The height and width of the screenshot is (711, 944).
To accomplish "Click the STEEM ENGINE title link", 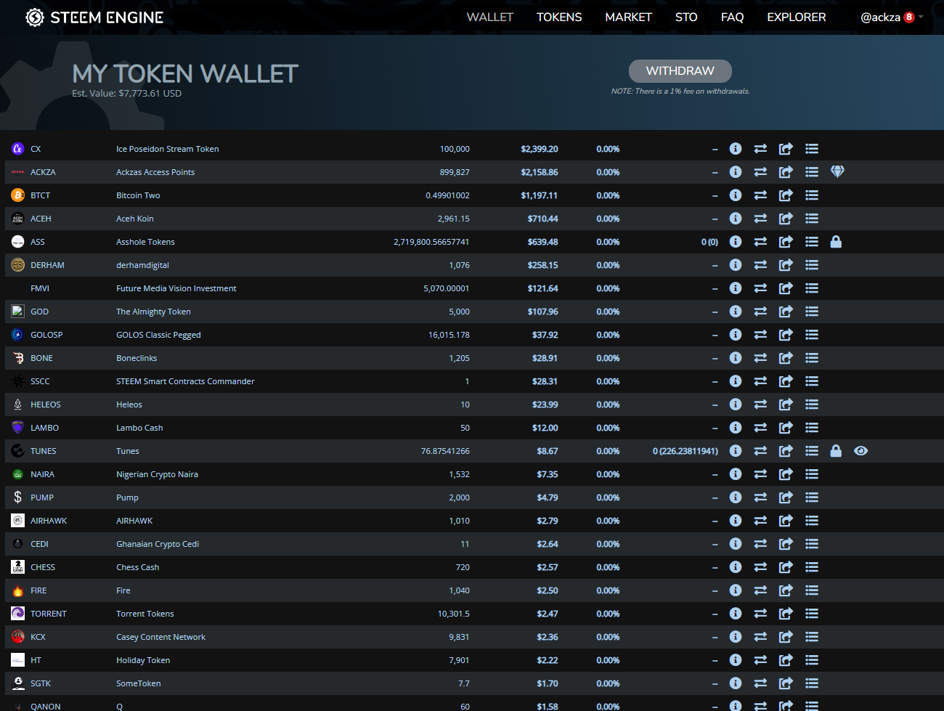I will pos(107,17).
